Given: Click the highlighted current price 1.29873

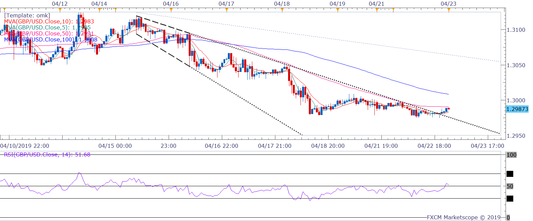Looking at the screenshot, I should [x=517, y=109].
